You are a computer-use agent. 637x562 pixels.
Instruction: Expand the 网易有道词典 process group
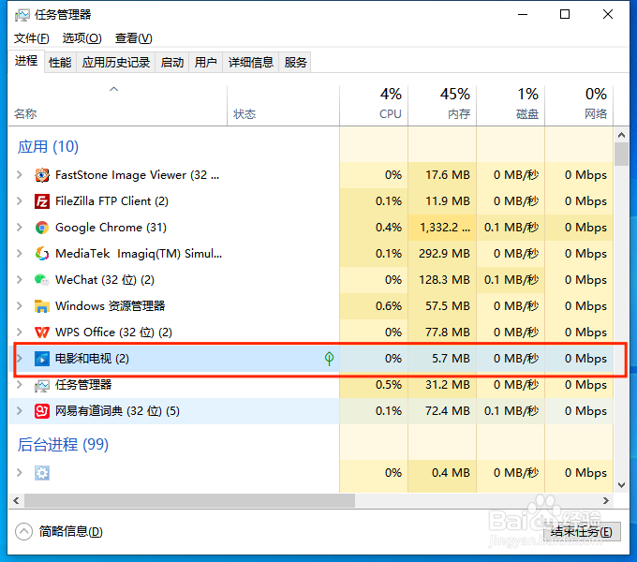[x=19, y=411]
